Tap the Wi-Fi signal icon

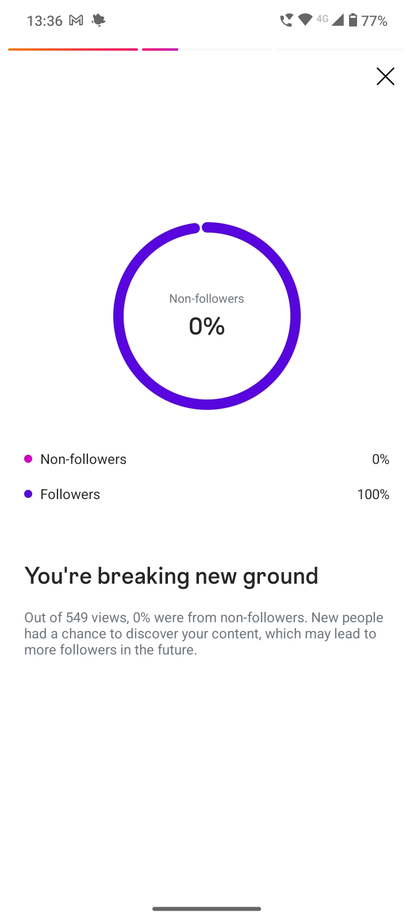[x=305, y=21]
